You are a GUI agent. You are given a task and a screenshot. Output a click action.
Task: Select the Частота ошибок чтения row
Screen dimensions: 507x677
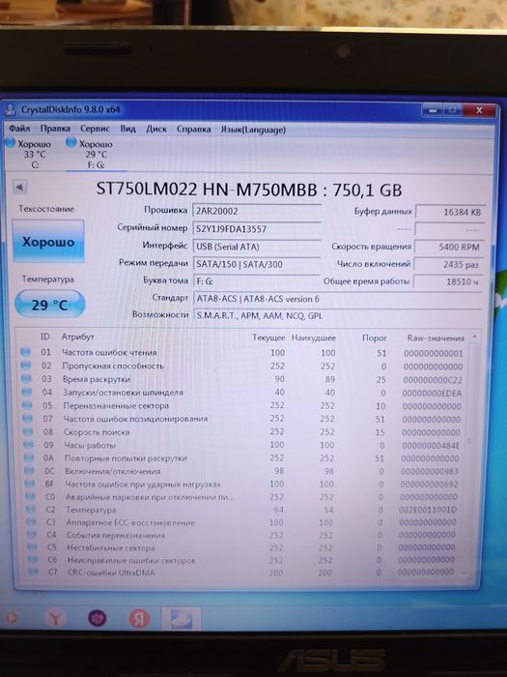pyautogui.click(x=242, y=353)
